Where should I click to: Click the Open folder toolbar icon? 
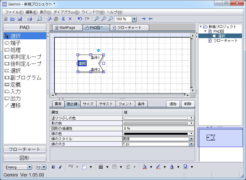pyautogui.click(x=12, y=19)
